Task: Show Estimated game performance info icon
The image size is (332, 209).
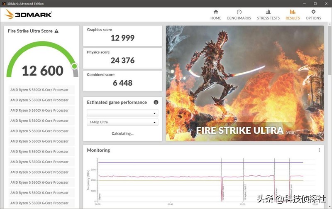Action: point(156,102)
